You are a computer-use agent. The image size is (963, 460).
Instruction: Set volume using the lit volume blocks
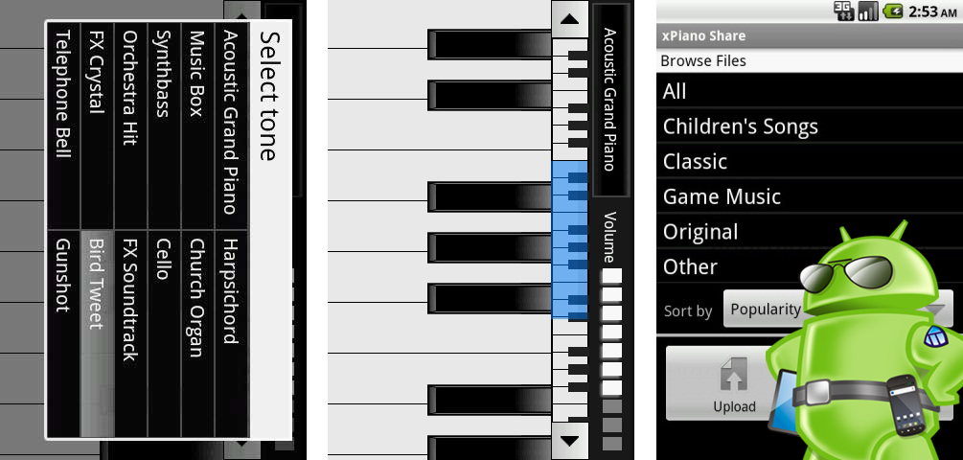[x=611, y=332]
